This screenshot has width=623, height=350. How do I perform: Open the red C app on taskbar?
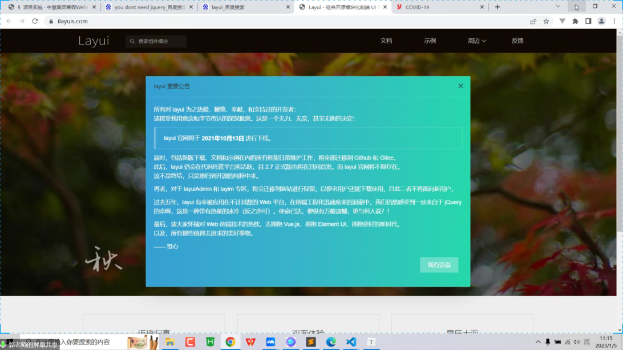[x=191, y=341]
